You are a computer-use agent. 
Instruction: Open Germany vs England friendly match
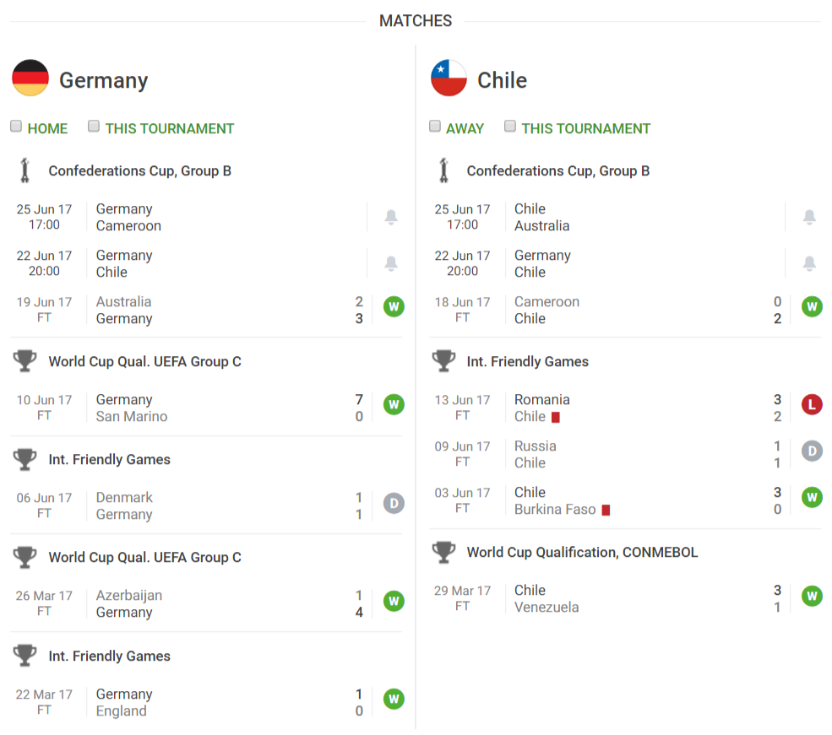pyautogui.click(x=207, y=703)
